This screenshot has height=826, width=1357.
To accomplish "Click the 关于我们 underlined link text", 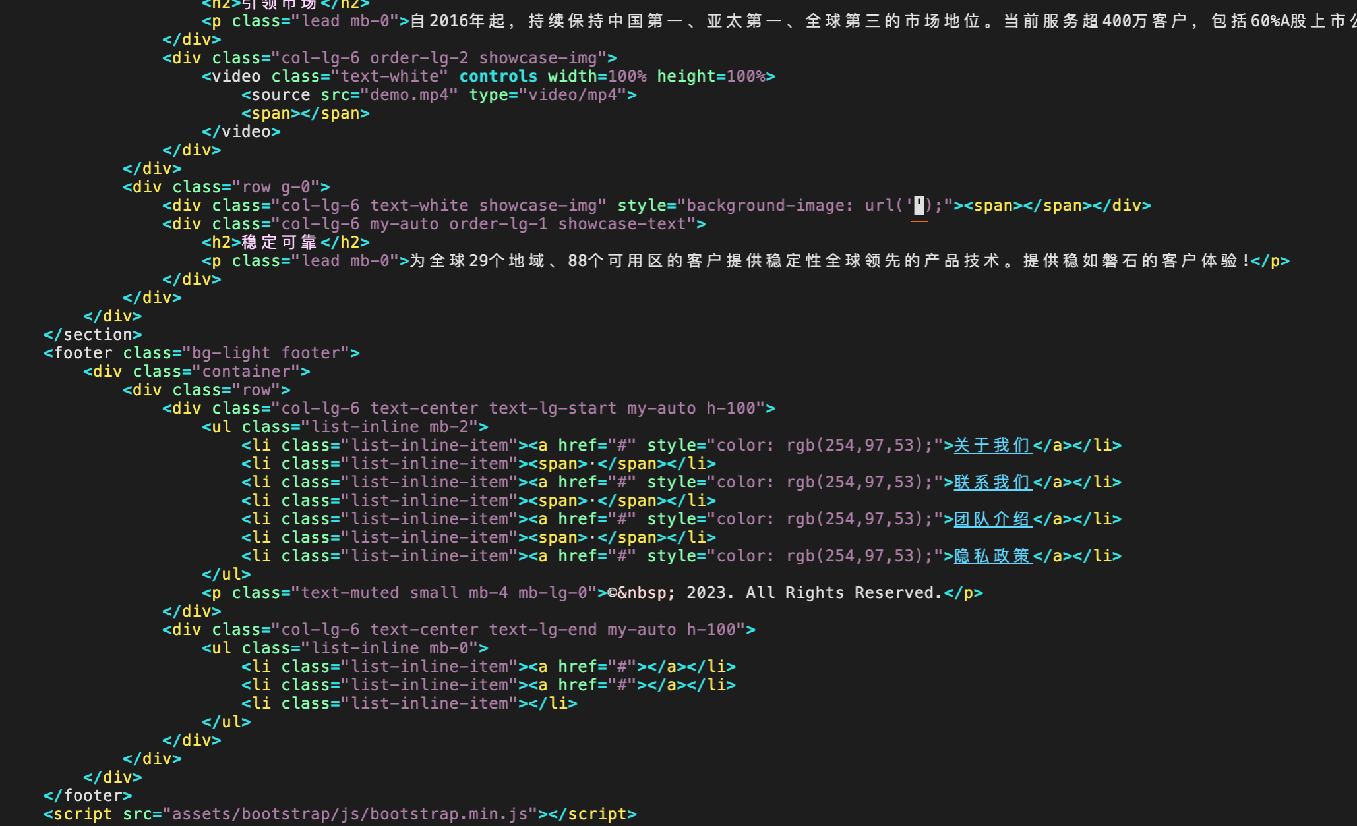I will point(992,445).
